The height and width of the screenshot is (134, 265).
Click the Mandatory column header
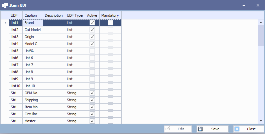(110, 15)
